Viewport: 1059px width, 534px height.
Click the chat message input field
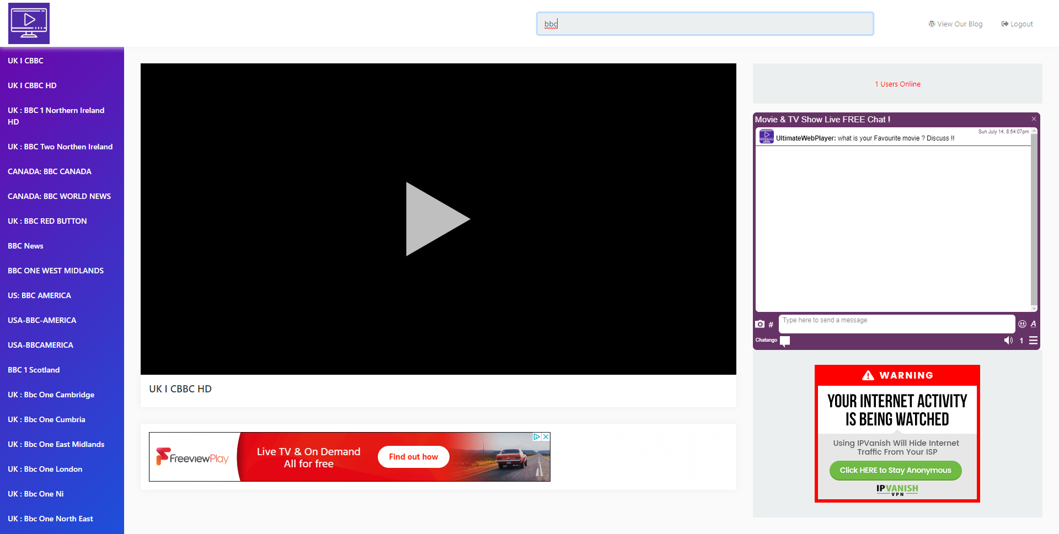[896, 323]
